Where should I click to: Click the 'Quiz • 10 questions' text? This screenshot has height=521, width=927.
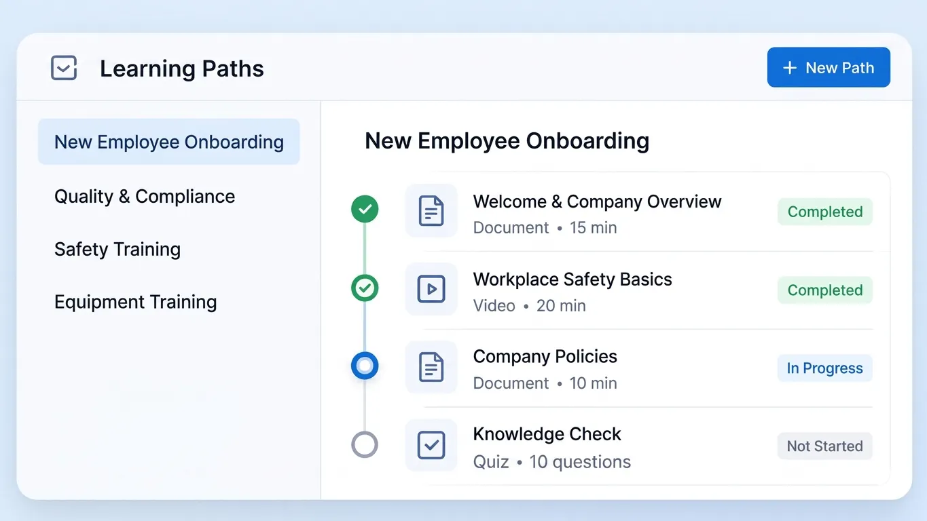[x=552, y=461]
